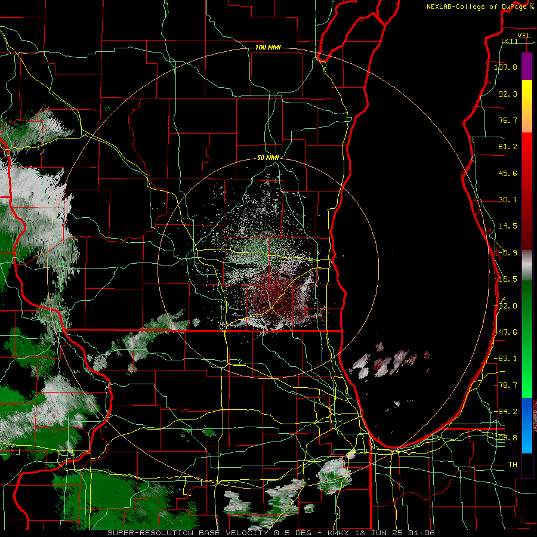537x537 pixels.
Task: Select the -63.1 scale value
Action: click(x=505, y=359)
